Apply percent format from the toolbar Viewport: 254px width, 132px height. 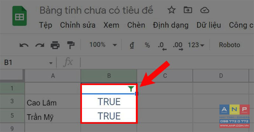point(147,45)
